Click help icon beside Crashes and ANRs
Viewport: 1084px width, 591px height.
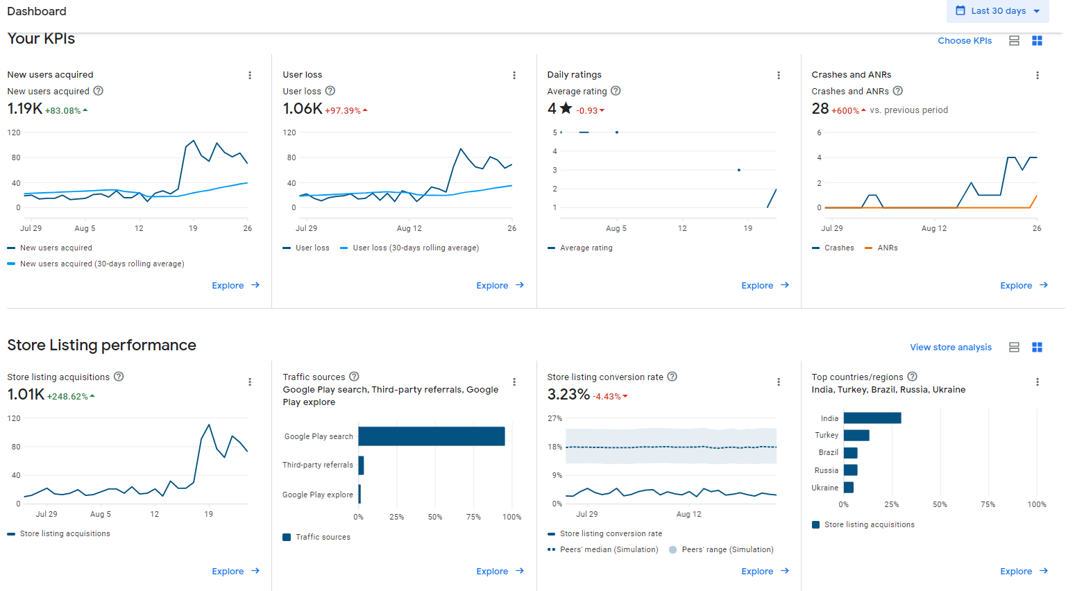(898, 91)
